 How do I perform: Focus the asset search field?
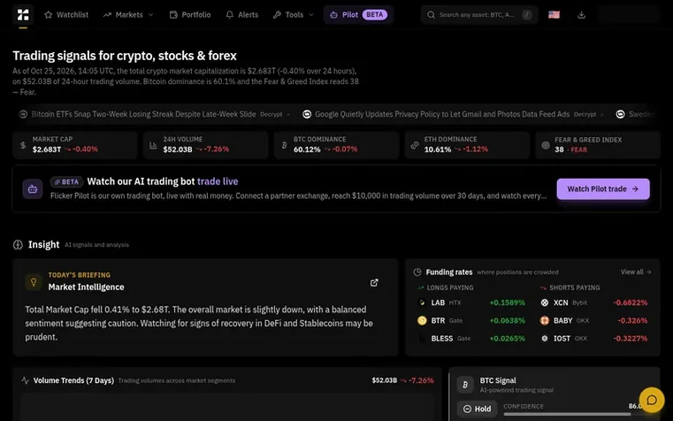(479, 15)
